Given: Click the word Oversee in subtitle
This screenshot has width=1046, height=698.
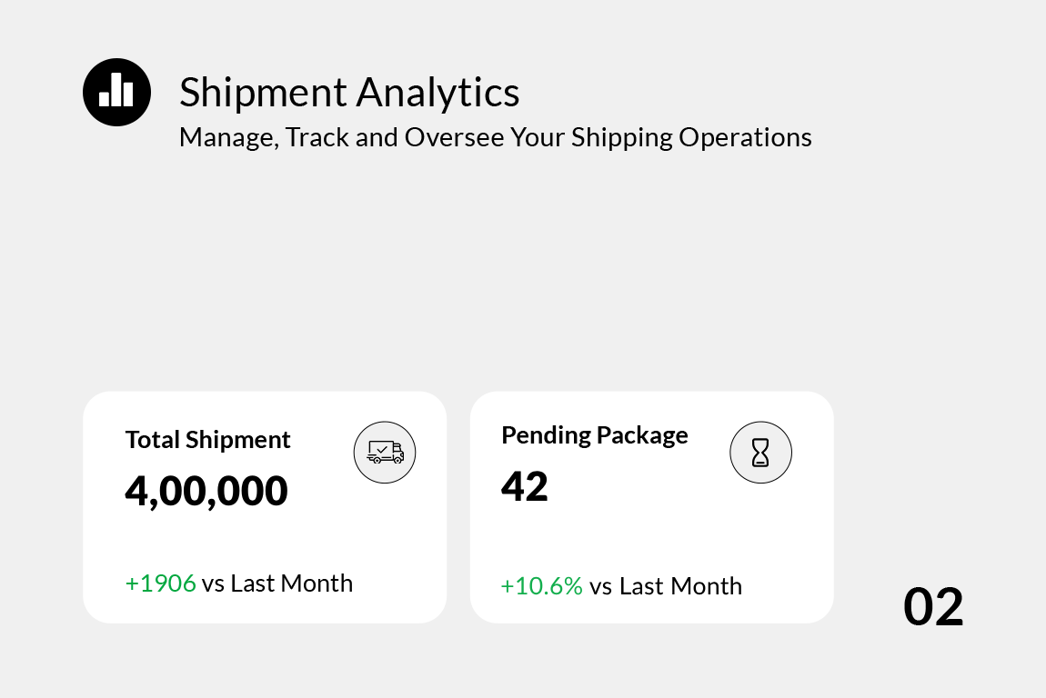Looking at the screenshot, I should point(453,137).
